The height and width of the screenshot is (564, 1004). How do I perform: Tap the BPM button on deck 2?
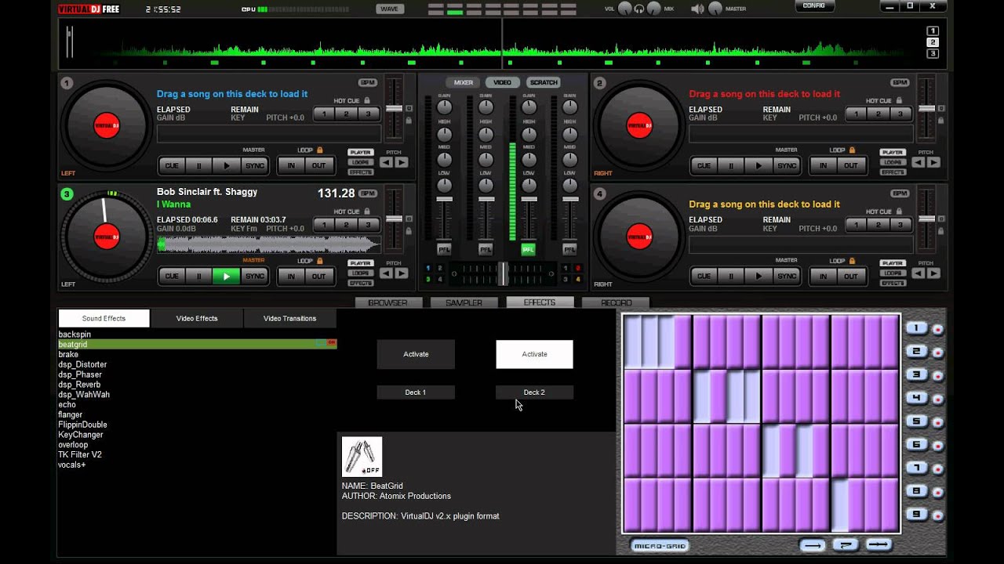point(900,82)
